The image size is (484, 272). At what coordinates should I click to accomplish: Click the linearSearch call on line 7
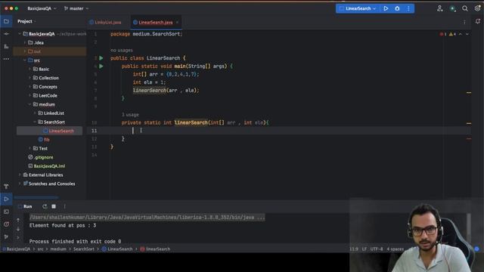tap(150, 91)
